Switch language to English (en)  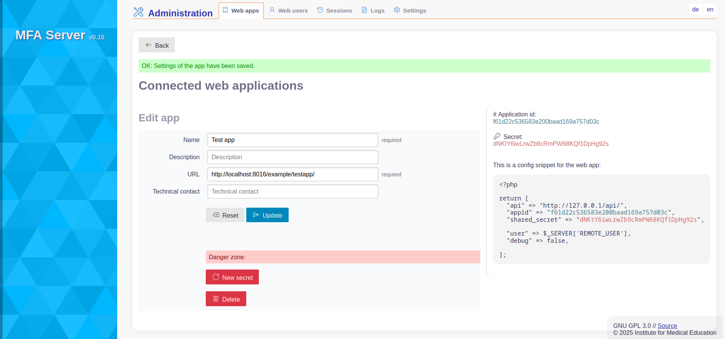click(710, 10)
